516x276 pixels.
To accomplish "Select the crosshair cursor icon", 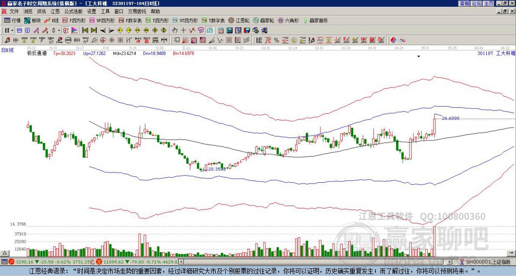I will [x=183, y=31].
